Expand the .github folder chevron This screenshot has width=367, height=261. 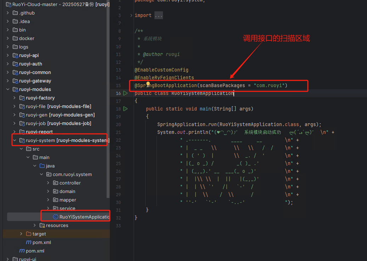[x=8, y=13]
